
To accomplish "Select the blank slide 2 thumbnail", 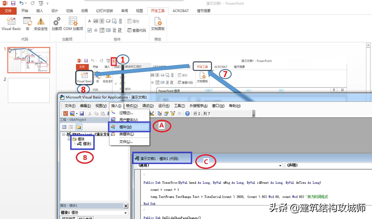I will tap(29, 90).
